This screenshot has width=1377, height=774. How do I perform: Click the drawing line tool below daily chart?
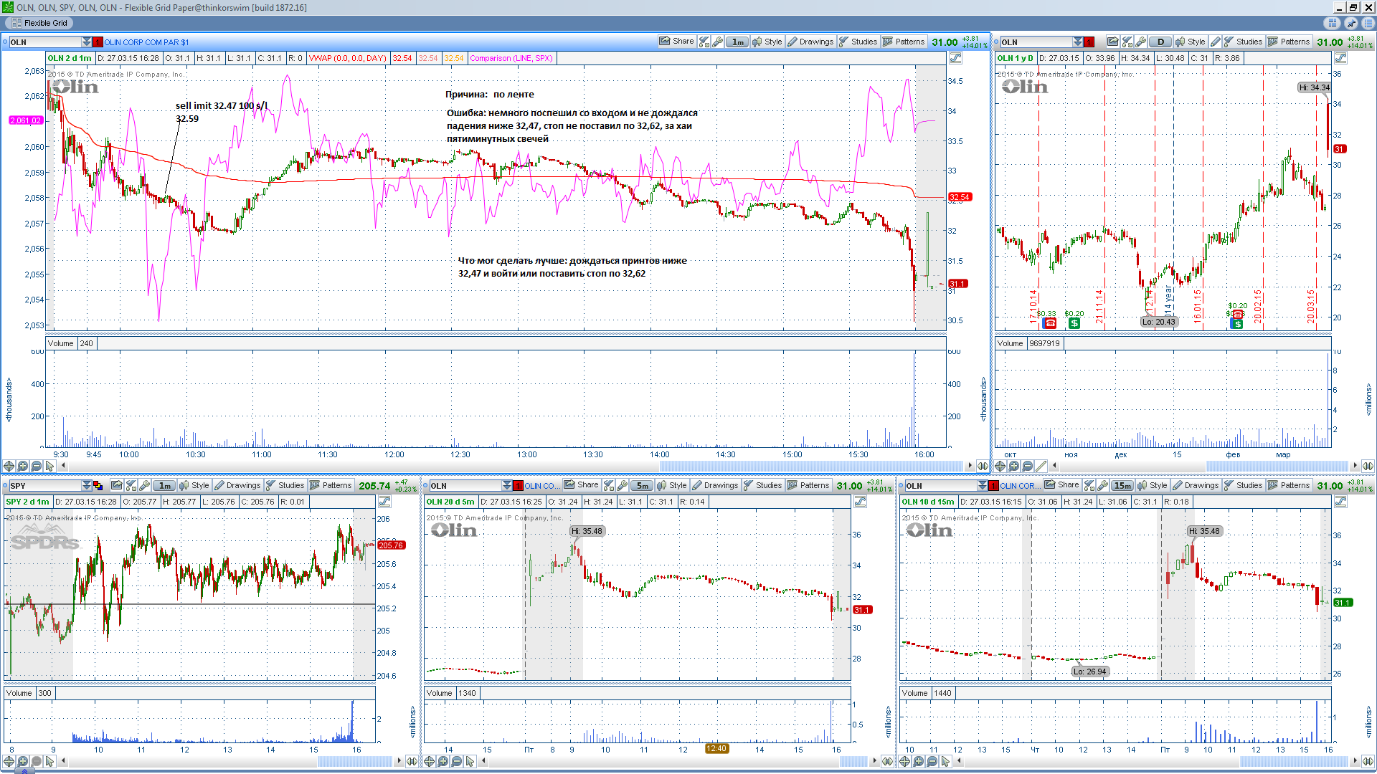[x=1041, y=466]
